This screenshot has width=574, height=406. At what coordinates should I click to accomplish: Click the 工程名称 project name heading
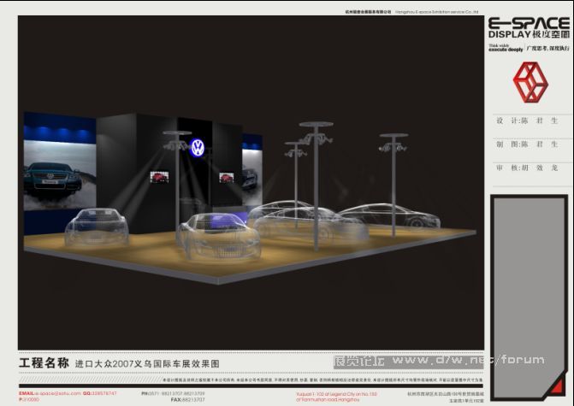[43, 363]
